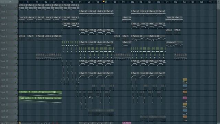Jump to bar 65 on the timeline ruler
This screenshot has height=124, width=220.
(89, 2)
